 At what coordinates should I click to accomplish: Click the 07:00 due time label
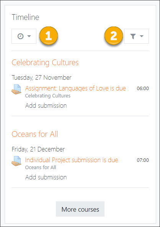tap(143, 160)
